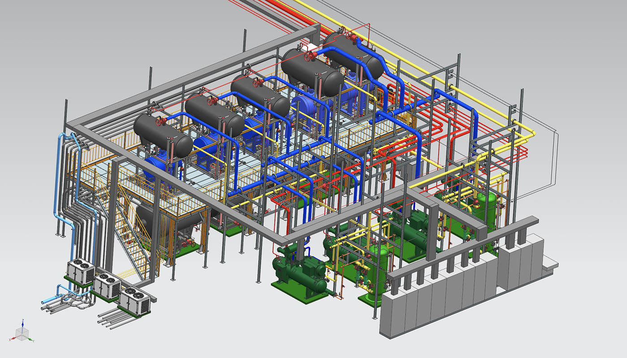Image resolution: width=627 pixels, height=358 pixels.
Task: Click the green Y axis arrow on the view triad
Action: pos(31,340)
